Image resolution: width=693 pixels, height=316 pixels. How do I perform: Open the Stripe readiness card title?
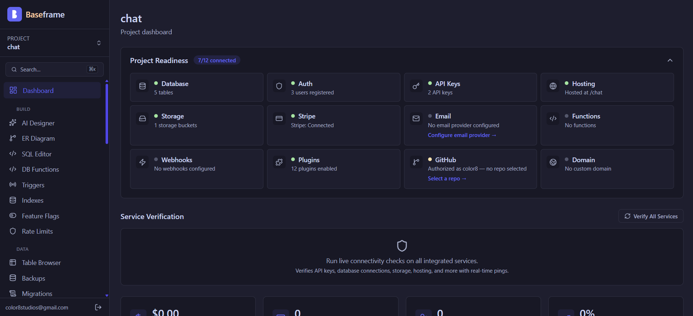307,116
